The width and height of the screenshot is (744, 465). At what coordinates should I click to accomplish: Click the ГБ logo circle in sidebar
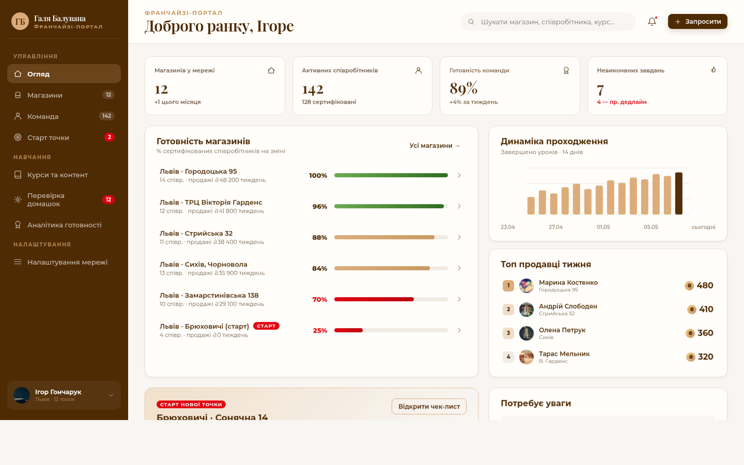coord(20,21)
